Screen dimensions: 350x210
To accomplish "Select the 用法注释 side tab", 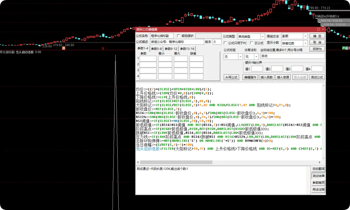I will click(x=319, y=190).
